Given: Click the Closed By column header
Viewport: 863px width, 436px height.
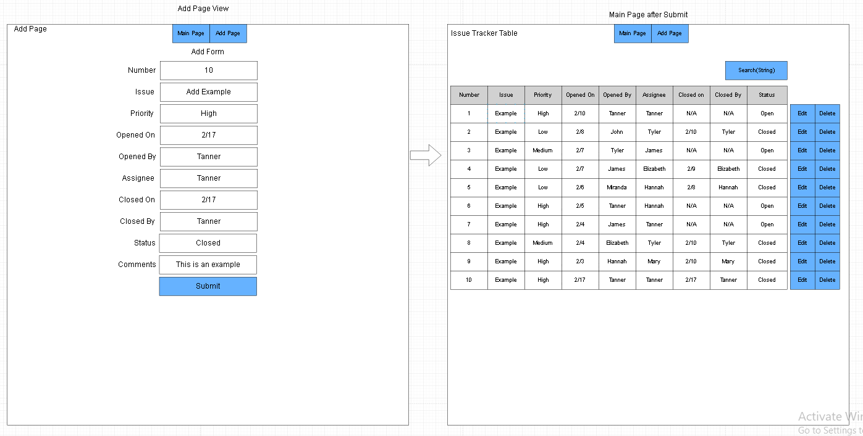Looking at the screenshot, I should click(x=728, y=95).
